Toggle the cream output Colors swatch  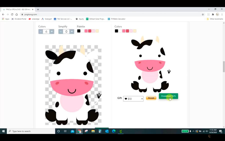pyautogui.click(x=135, y=31)
